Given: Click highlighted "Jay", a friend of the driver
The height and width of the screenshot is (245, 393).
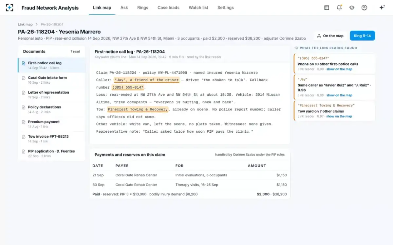Looking at the screenshot, I should point(147,80).
